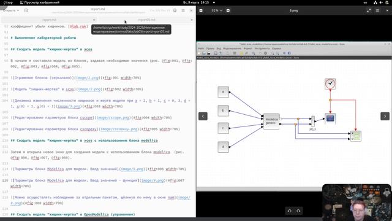Close the report05.md tab

[192, 20]
